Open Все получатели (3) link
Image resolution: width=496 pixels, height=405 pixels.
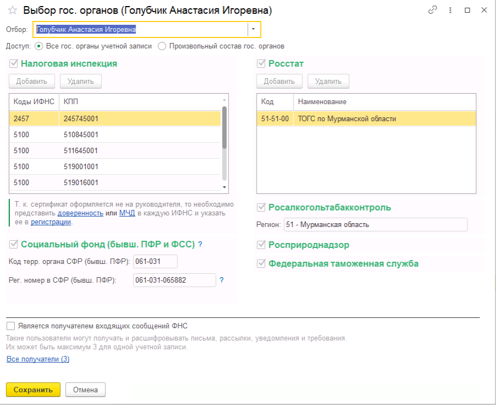(37, 359)
